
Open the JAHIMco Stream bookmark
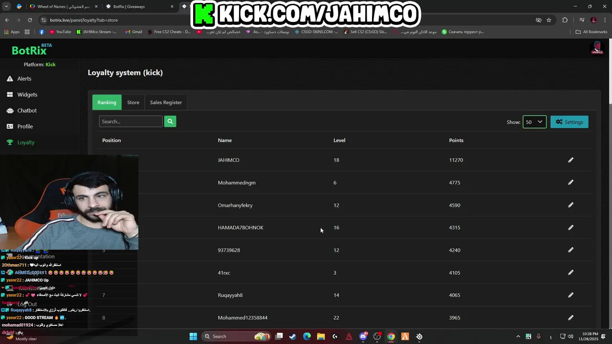96,32
